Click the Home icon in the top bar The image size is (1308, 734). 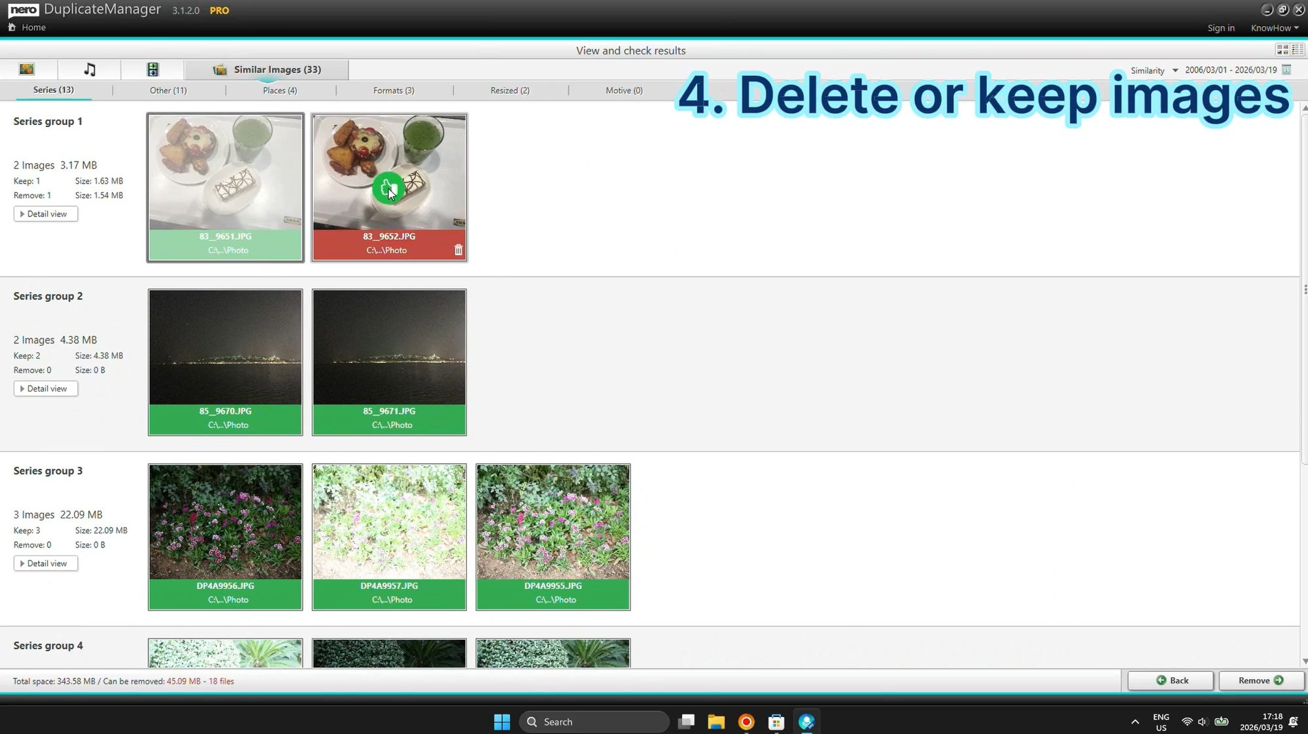(11, 27)
